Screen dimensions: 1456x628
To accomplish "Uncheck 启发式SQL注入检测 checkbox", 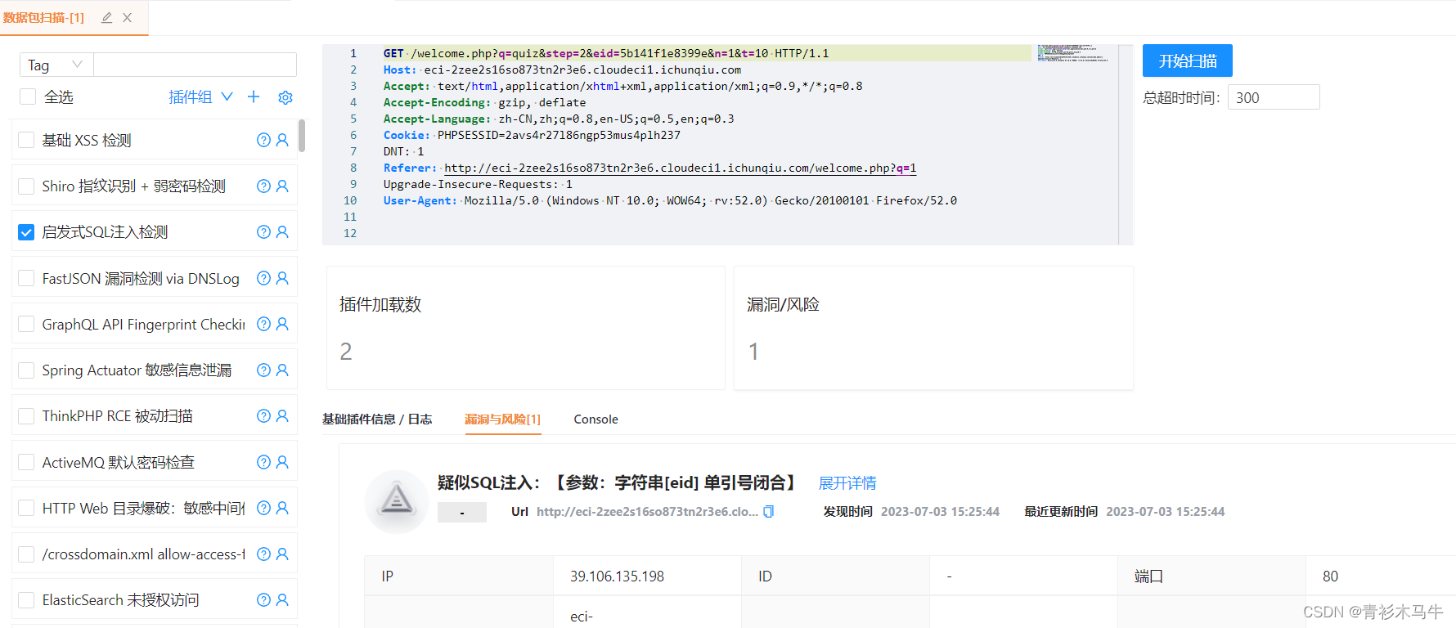I will pyautogui.click(x=26, y=232).
